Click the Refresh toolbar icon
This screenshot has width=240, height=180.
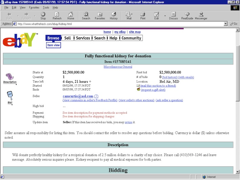(x=57, y=16)
